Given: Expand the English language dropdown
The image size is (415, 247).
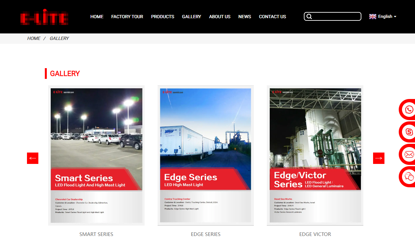Looking at the screenshot, I should (383, 17).
